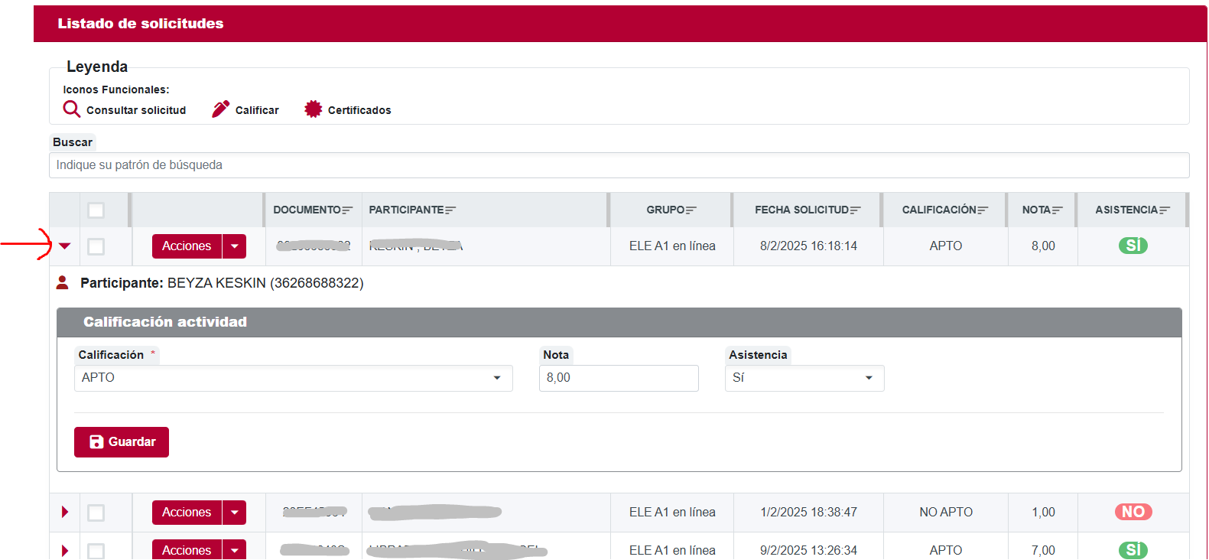Viewport: 1209px width, 560px height.
Task: Check the NO APTO row's checkbox
Action: (96, 513)
